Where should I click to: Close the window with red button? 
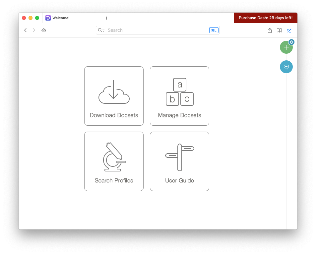[x=24, y=18]
